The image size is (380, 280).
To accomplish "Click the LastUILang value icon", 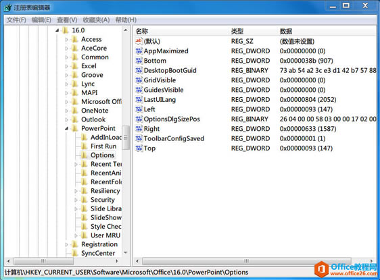I will tap(139, 100).
